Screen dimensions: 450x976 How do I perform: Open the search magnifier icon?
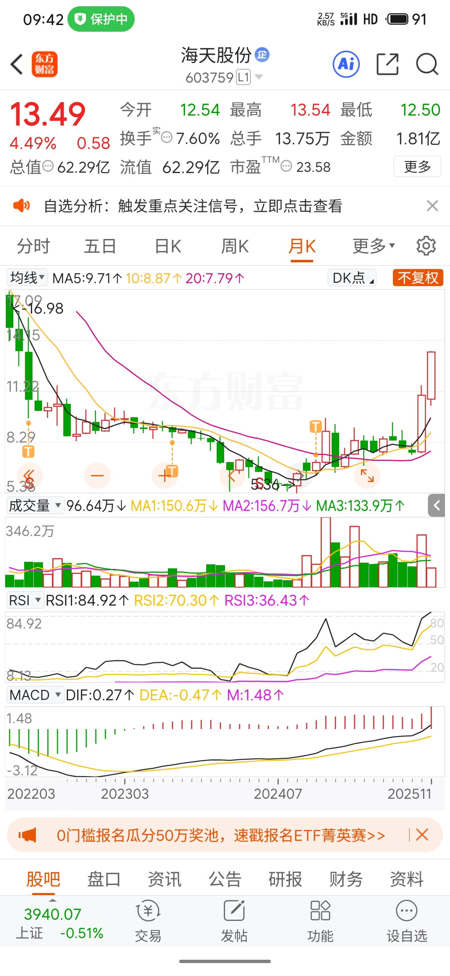(427, 64)
